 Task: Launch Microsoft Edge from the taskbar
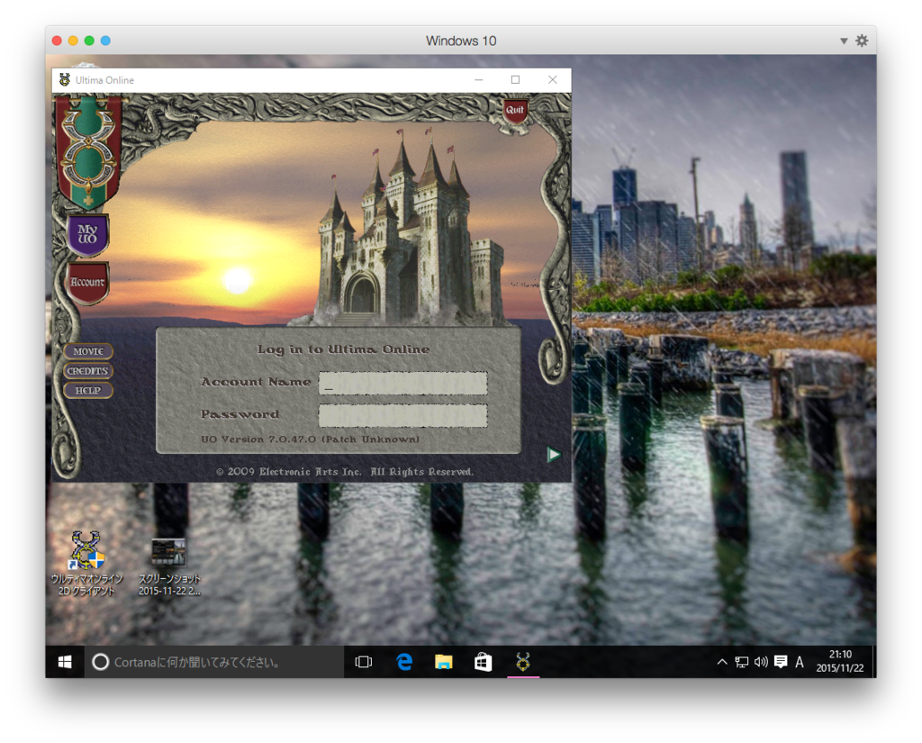click(404, 663)
